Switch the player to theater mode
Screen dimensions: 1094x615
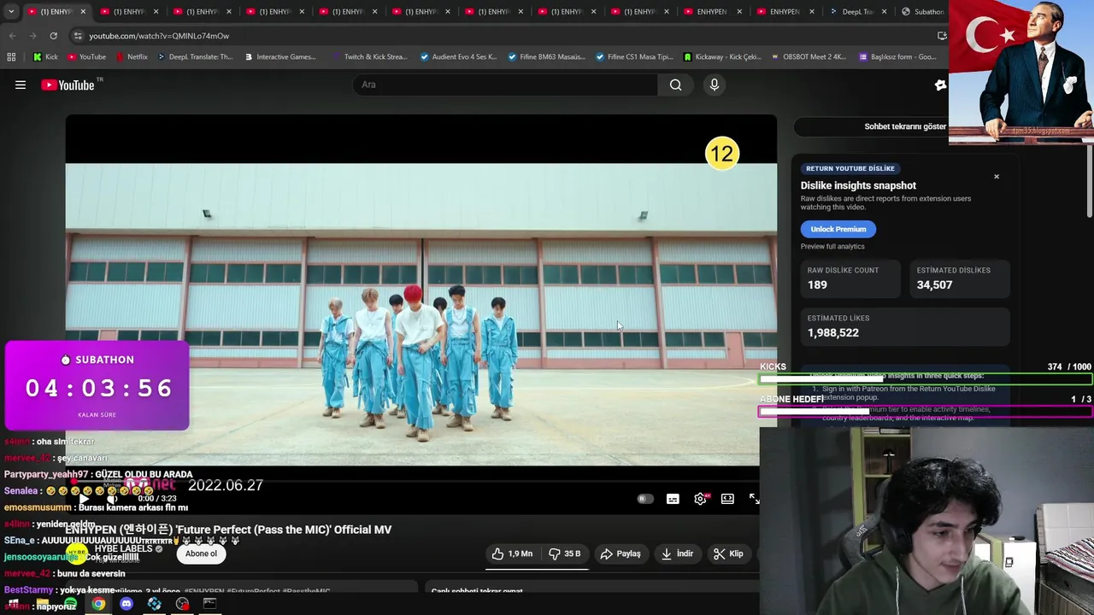(727, 499)
